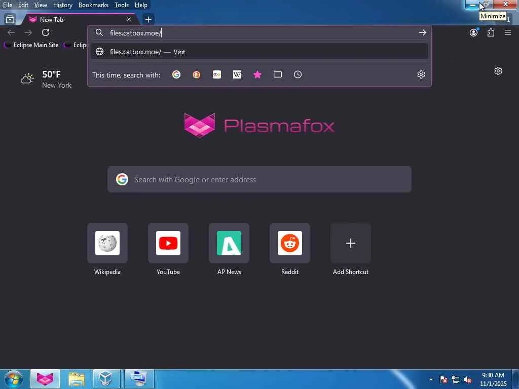Open the Bookmarks menu

click(x=93, y=5)
